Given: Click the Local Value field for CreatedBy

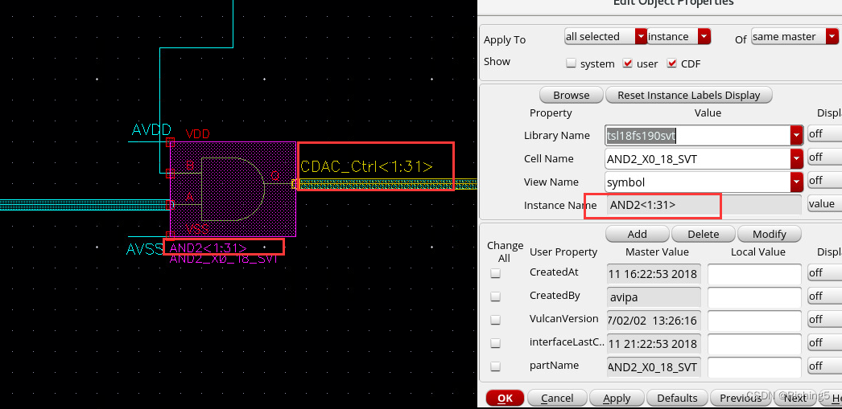Looking at the screenshot, I should coord(754,297).
